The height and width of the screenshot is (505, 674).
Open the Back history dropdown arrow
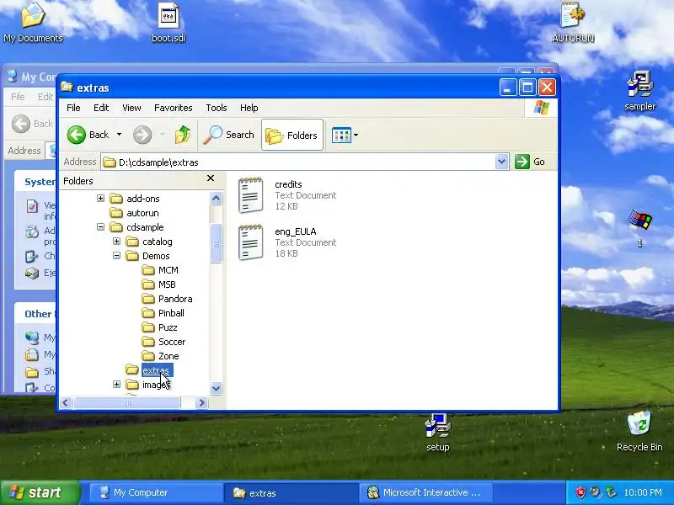pyautogui.click(x=119, y=135)
